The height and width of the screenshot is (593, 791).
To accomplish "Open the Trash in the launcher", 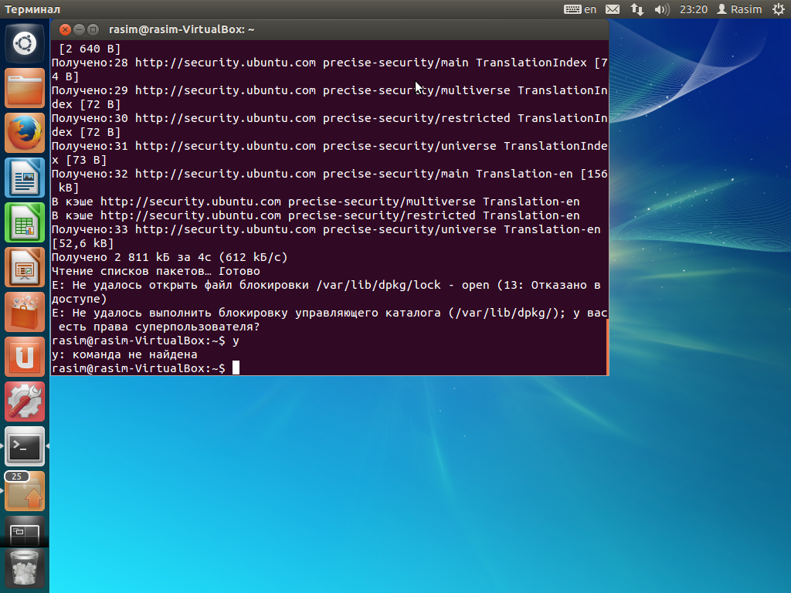I will pyautogui.click(x=25, y=568).
